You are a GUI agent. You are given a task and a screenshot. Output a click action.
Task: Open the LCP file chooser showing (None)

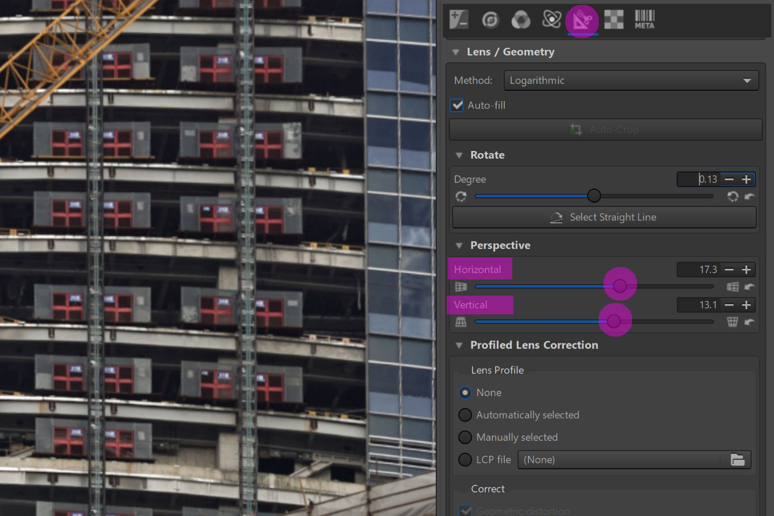click(634, 460)
